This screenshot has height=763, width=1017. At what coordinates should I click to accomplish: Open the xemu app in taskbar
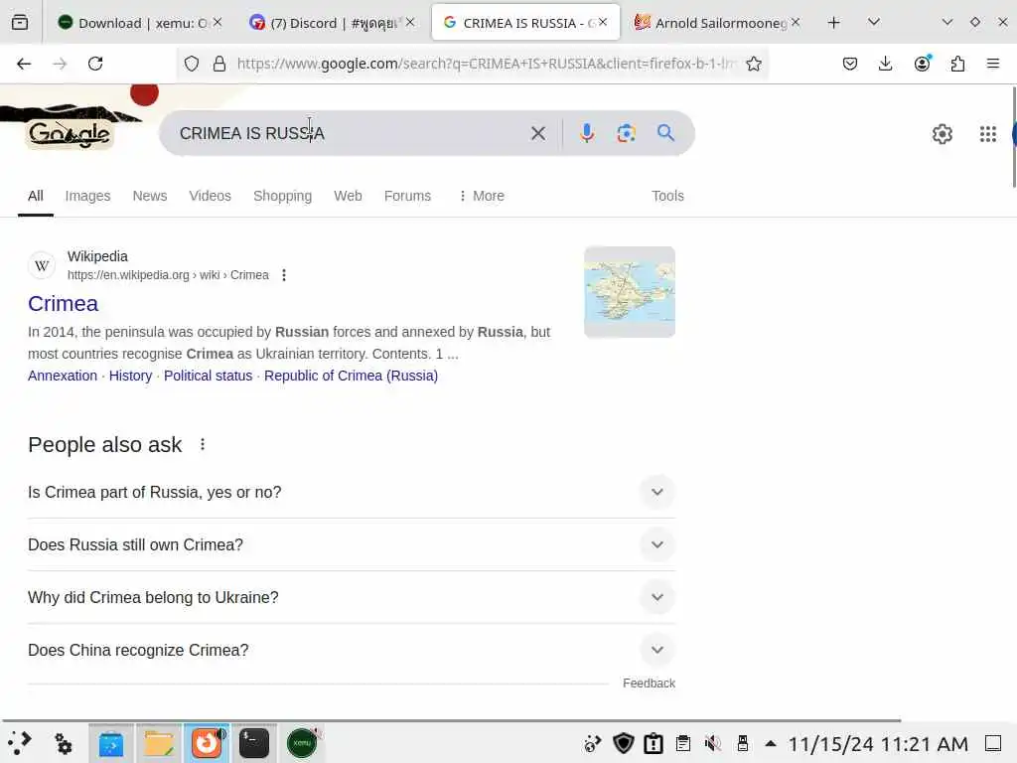pyautogui.click(x=302, y=743)
